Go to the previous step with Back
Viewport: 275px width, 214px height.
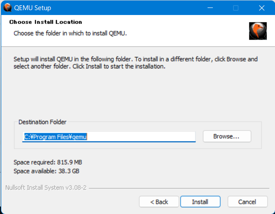pyautogui.click(x=159, y=202)
